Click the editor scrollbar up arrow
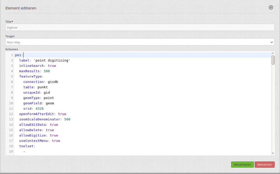Viewport: 280px width, 174px height. click(273, 53)
